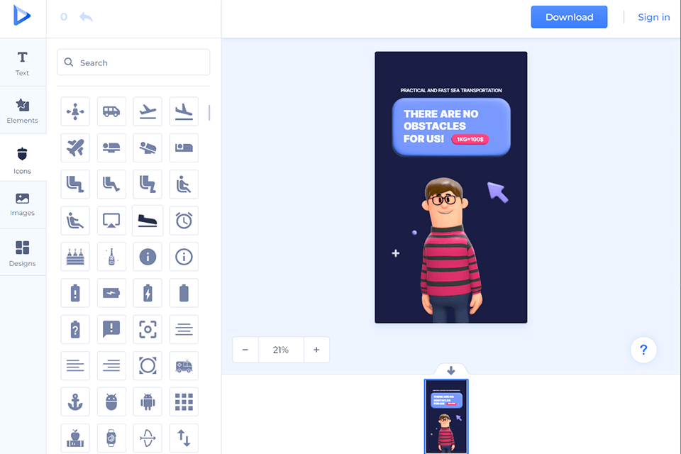Open the Text panel tab

point(22,63)
